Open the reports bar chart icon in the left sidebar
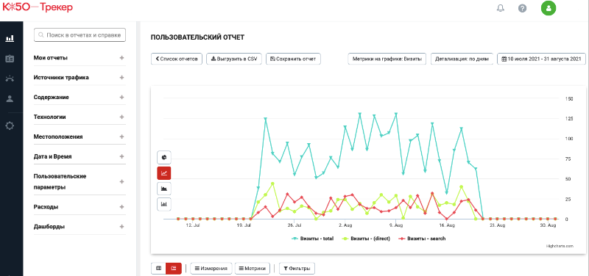 click(10, 38)
